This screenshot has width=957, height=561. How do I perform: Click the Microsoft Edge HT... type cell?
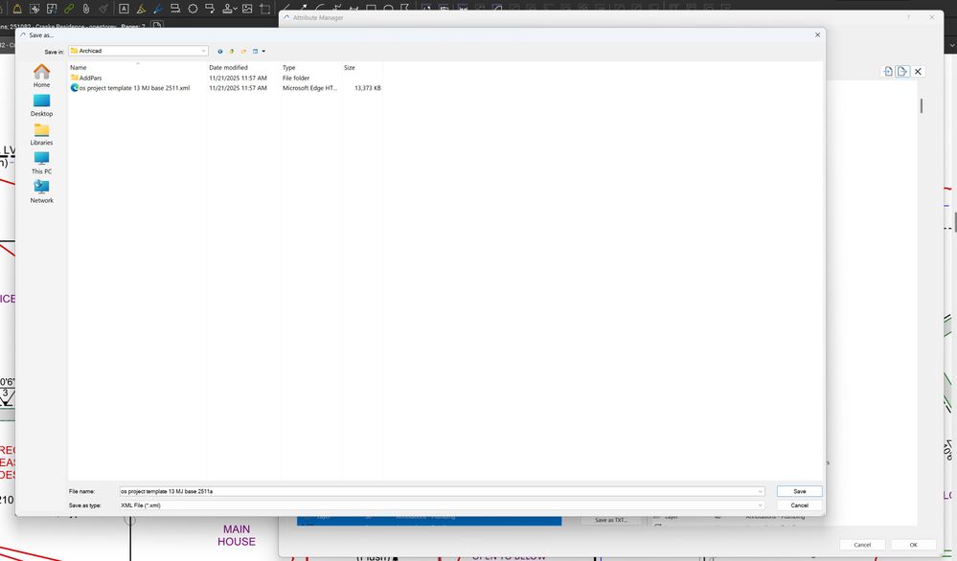309,88
